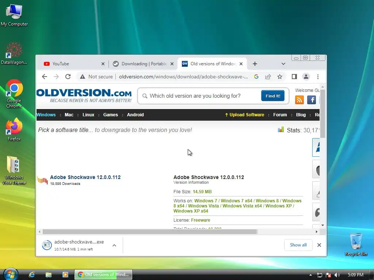Image resolution: width=374 pixels, height=280 pixels.
Task: Open Recycle Bin on desktop
Action: (356, 244)
